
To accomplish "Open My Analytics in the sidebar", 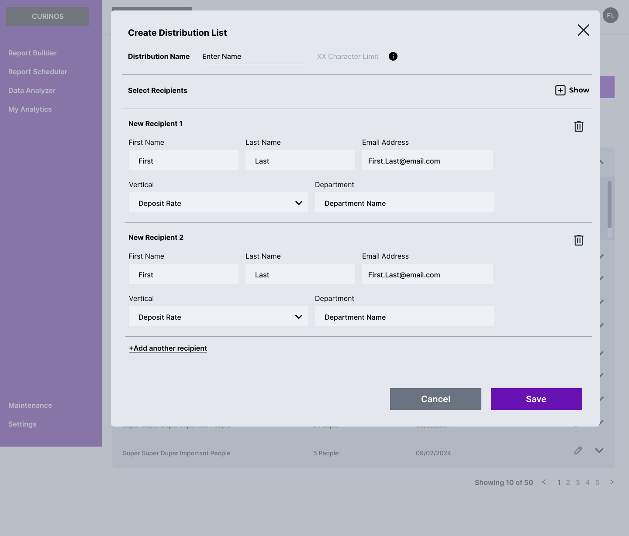I will pyautogui.click(x=30, y=109).
